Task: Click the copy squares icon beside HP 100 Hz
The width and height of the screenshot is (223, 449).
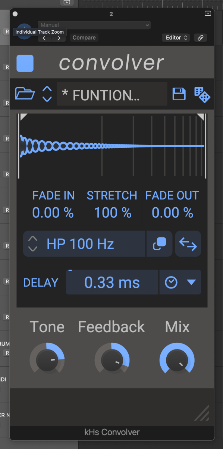Action: coord(160,244)
